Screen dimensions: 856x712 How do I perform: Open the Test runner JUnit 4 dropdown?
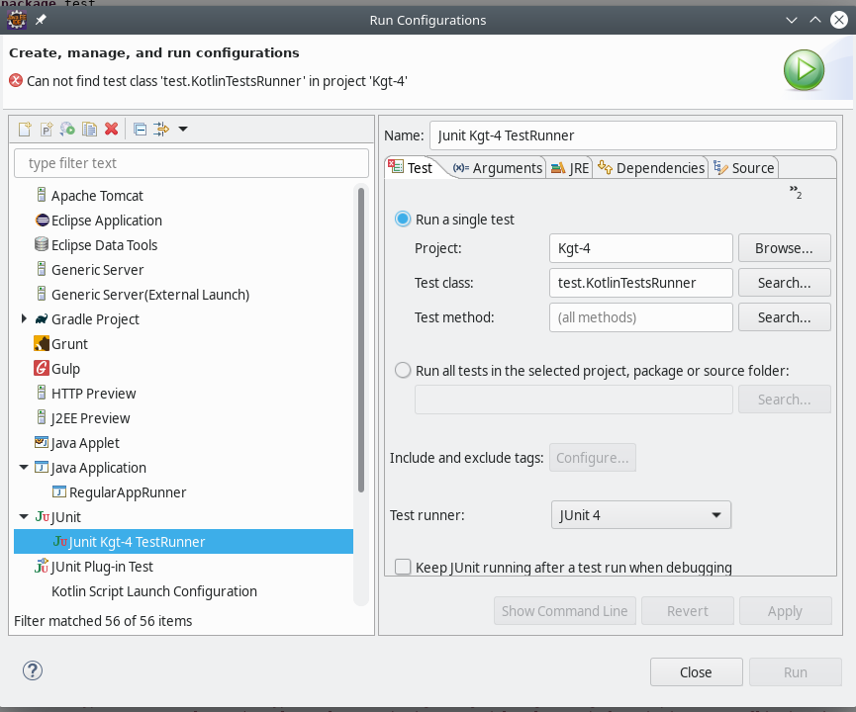[x=641, y=515]
